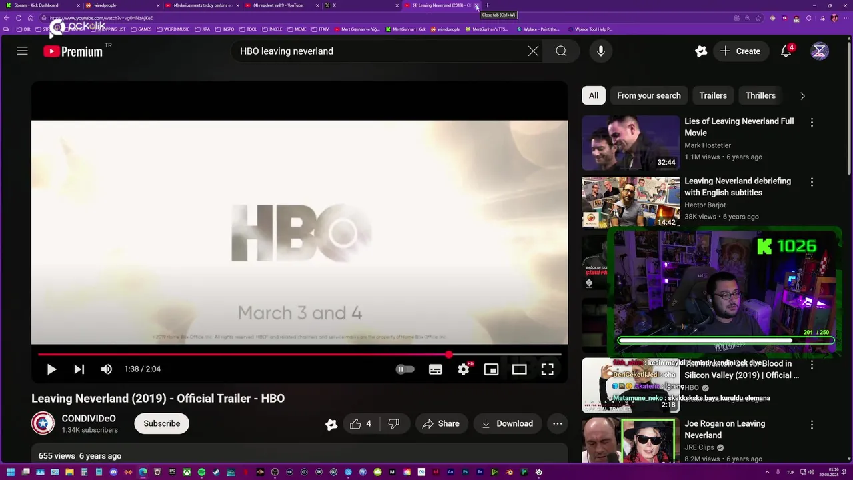
Task: Switch to darius meets teddy perkins tab
Action: pos(202,5)
